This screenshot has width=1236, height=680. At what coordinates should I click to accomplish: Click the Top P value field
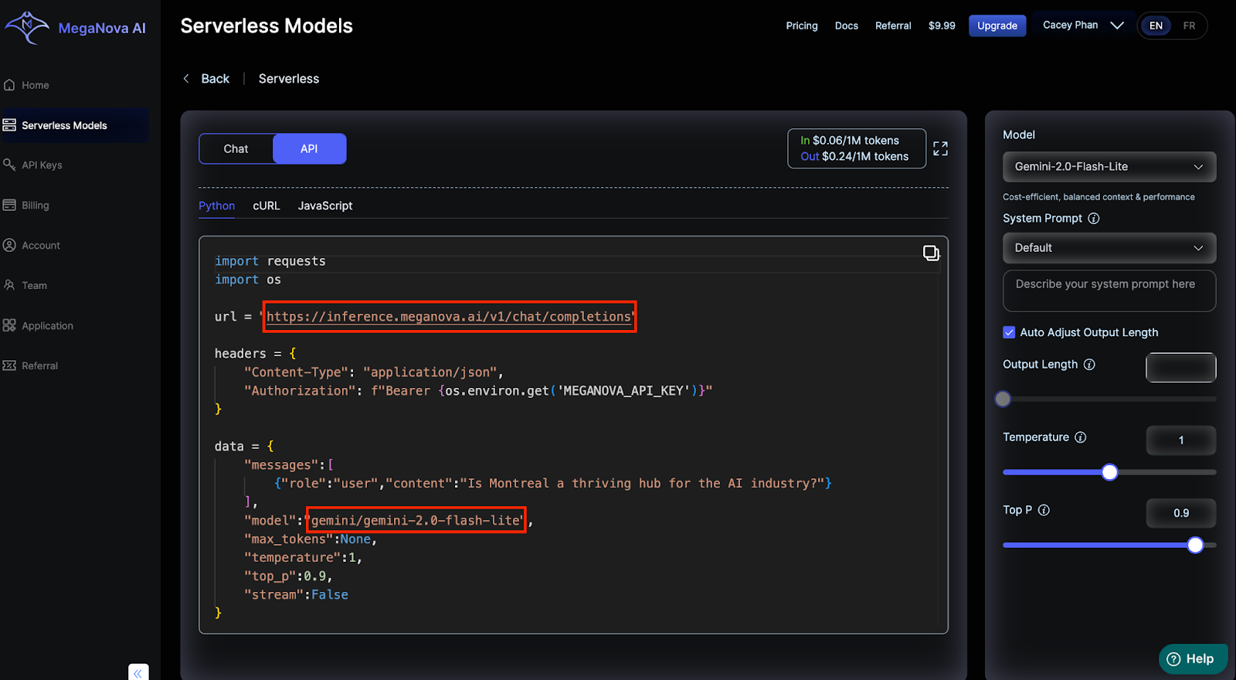click(x=1180, y=513)
